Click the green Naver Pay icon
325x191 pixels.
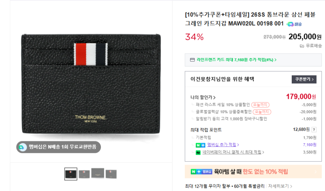(x=198, y=152)
